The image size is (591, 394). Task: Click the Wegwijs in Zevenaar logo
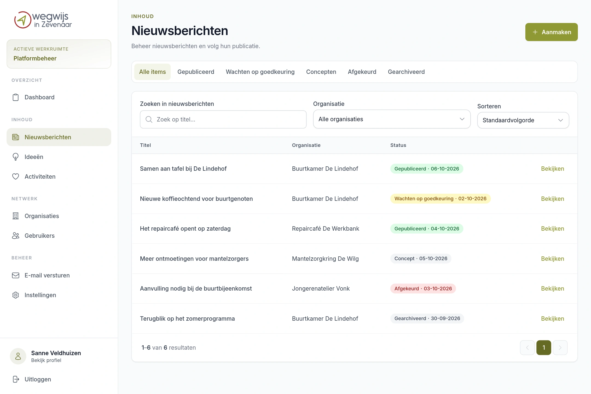(43, 20)
